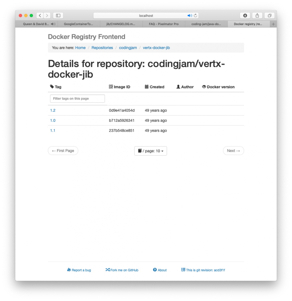Add a new tab with plus button
This screenshot has width=292, height=301.
click(273, 24)
